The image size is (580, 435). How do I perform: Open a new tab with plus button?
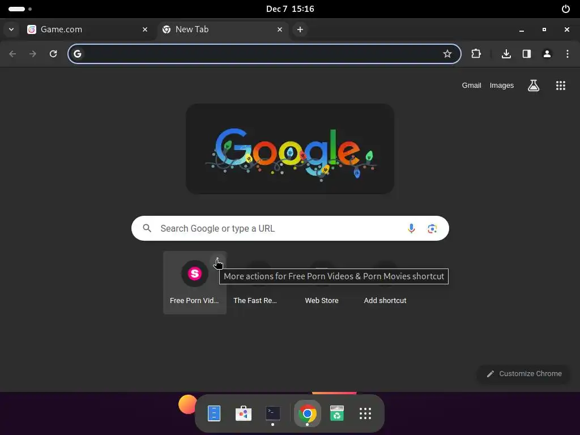pyautogui.click(x=300, y=29)
